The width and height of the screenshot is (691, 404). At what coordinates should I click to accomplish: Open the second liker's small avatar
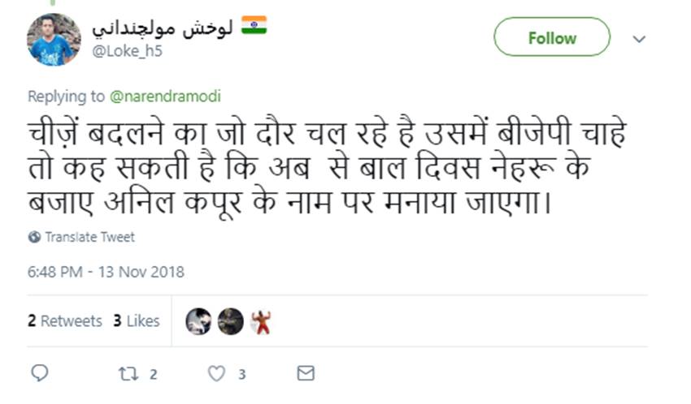pos(230,321)
